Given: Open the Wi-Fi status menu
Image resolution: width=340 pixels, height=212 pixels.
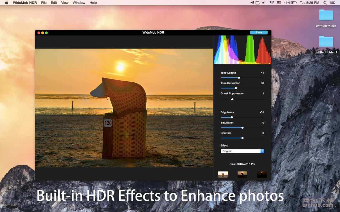Looking at the screenshot, I should (x=271, y=3).
